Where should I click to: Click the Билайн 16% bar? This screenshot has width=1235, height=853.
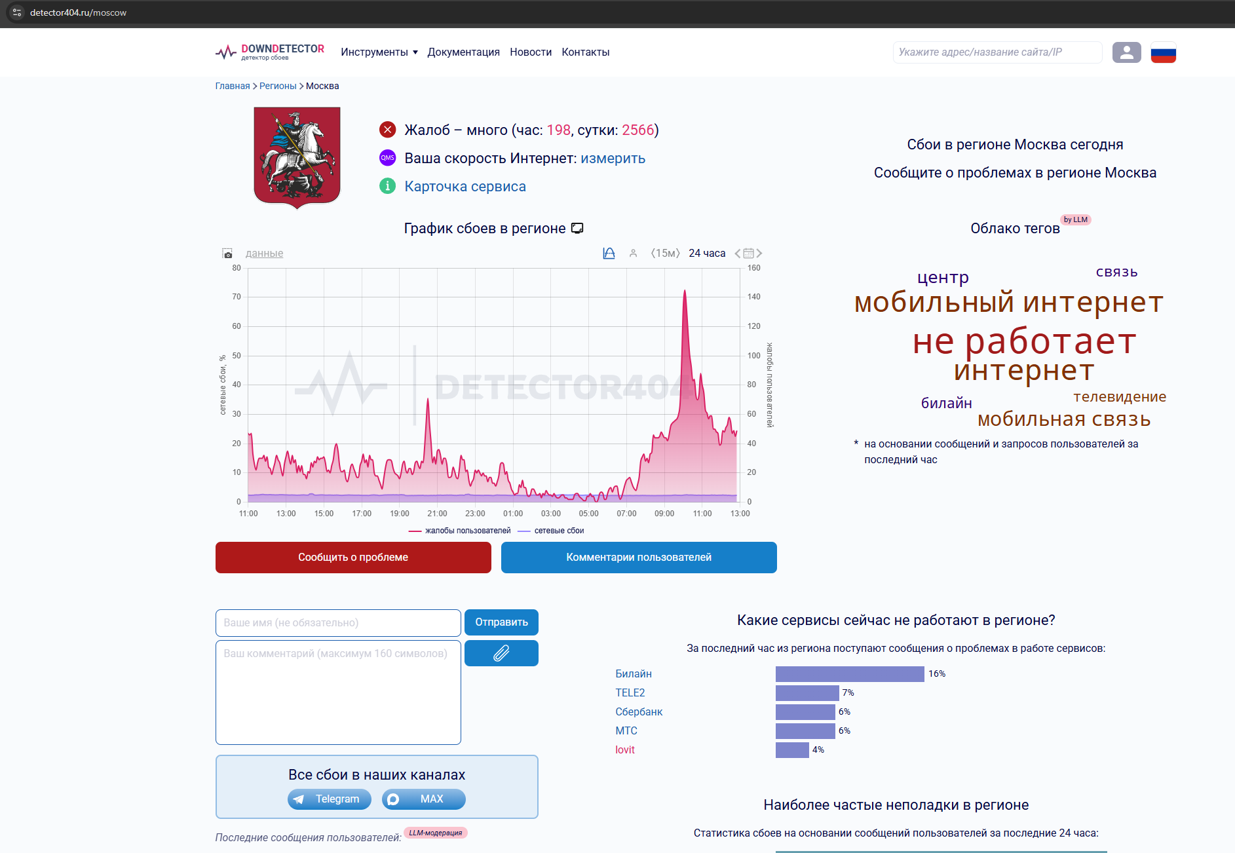click(850, 674)
